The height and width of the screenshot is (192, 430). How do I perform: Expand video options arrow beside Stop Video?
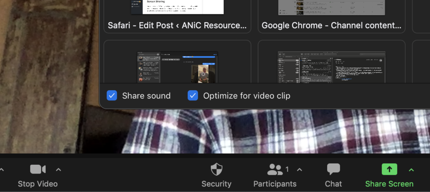tap(58, 170)
